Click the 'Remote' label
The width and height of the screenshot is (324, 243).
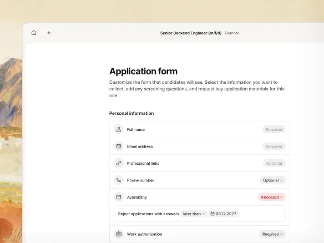(232, 33)
